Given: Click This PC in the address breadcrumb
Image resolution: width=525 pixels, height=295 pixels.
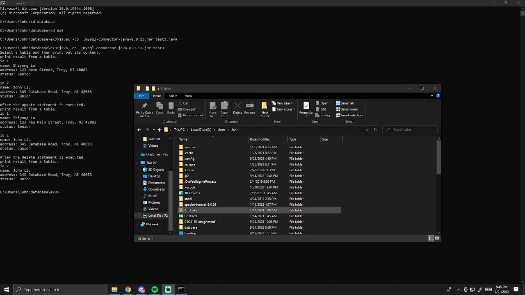Looking at the screenshot, I should click(179, 130).
